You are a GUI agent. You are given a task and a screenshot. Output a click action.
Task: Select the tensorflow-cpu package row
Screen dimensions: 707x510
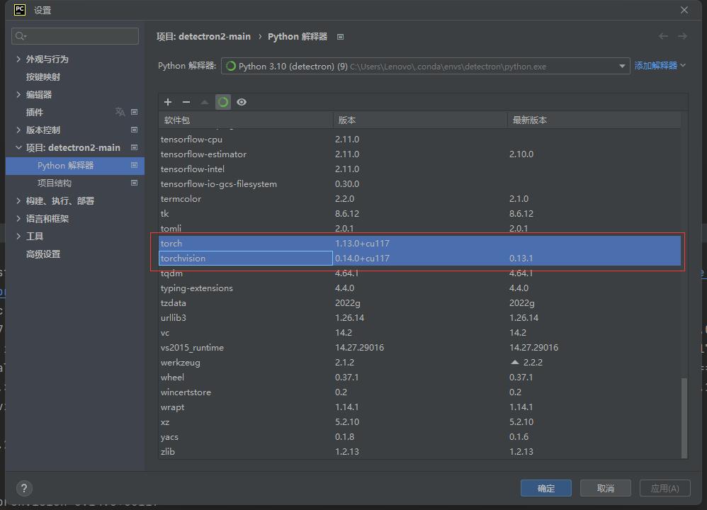click(420, 140)
